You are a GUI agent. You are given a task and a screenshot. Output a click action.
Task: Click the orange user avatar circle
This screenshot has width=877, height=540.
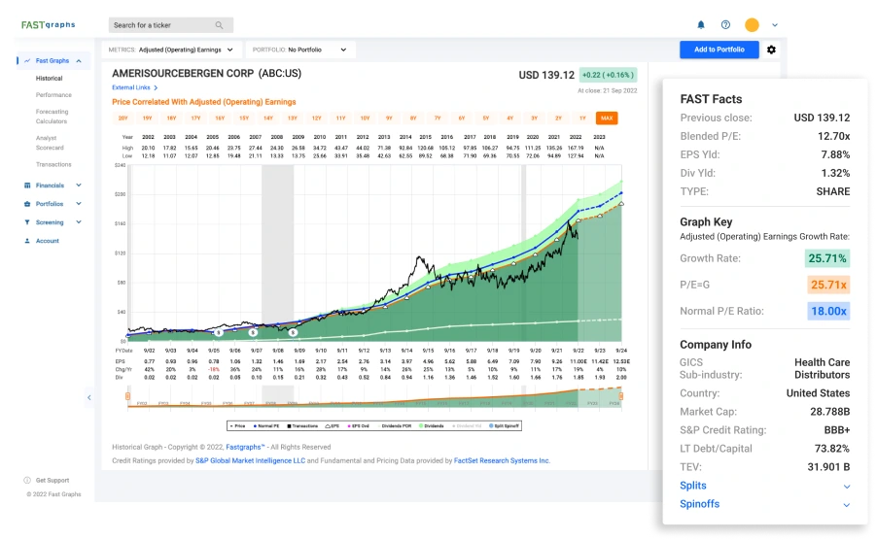pos(752,24)
